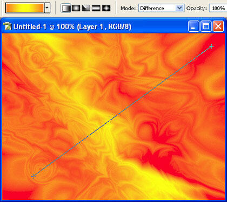Click the Opacity label scrubby slider

[x=197, y=8]
